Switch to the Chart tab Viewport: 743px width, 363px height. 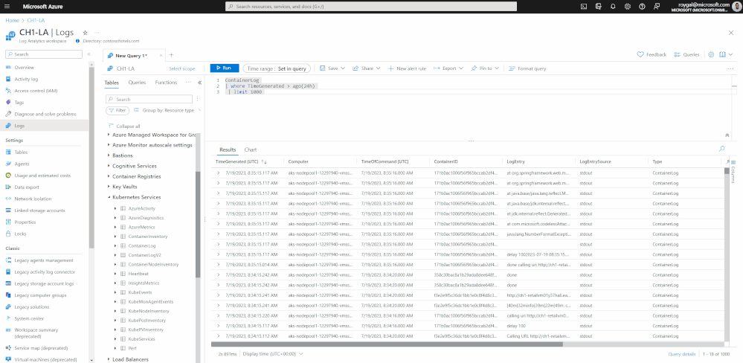pos(251,150)
